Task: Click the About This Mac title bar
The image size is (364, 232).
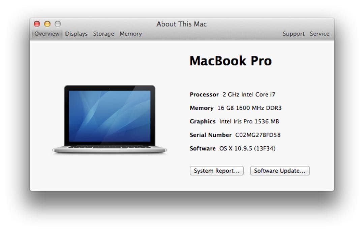Action: pos(181,24)
